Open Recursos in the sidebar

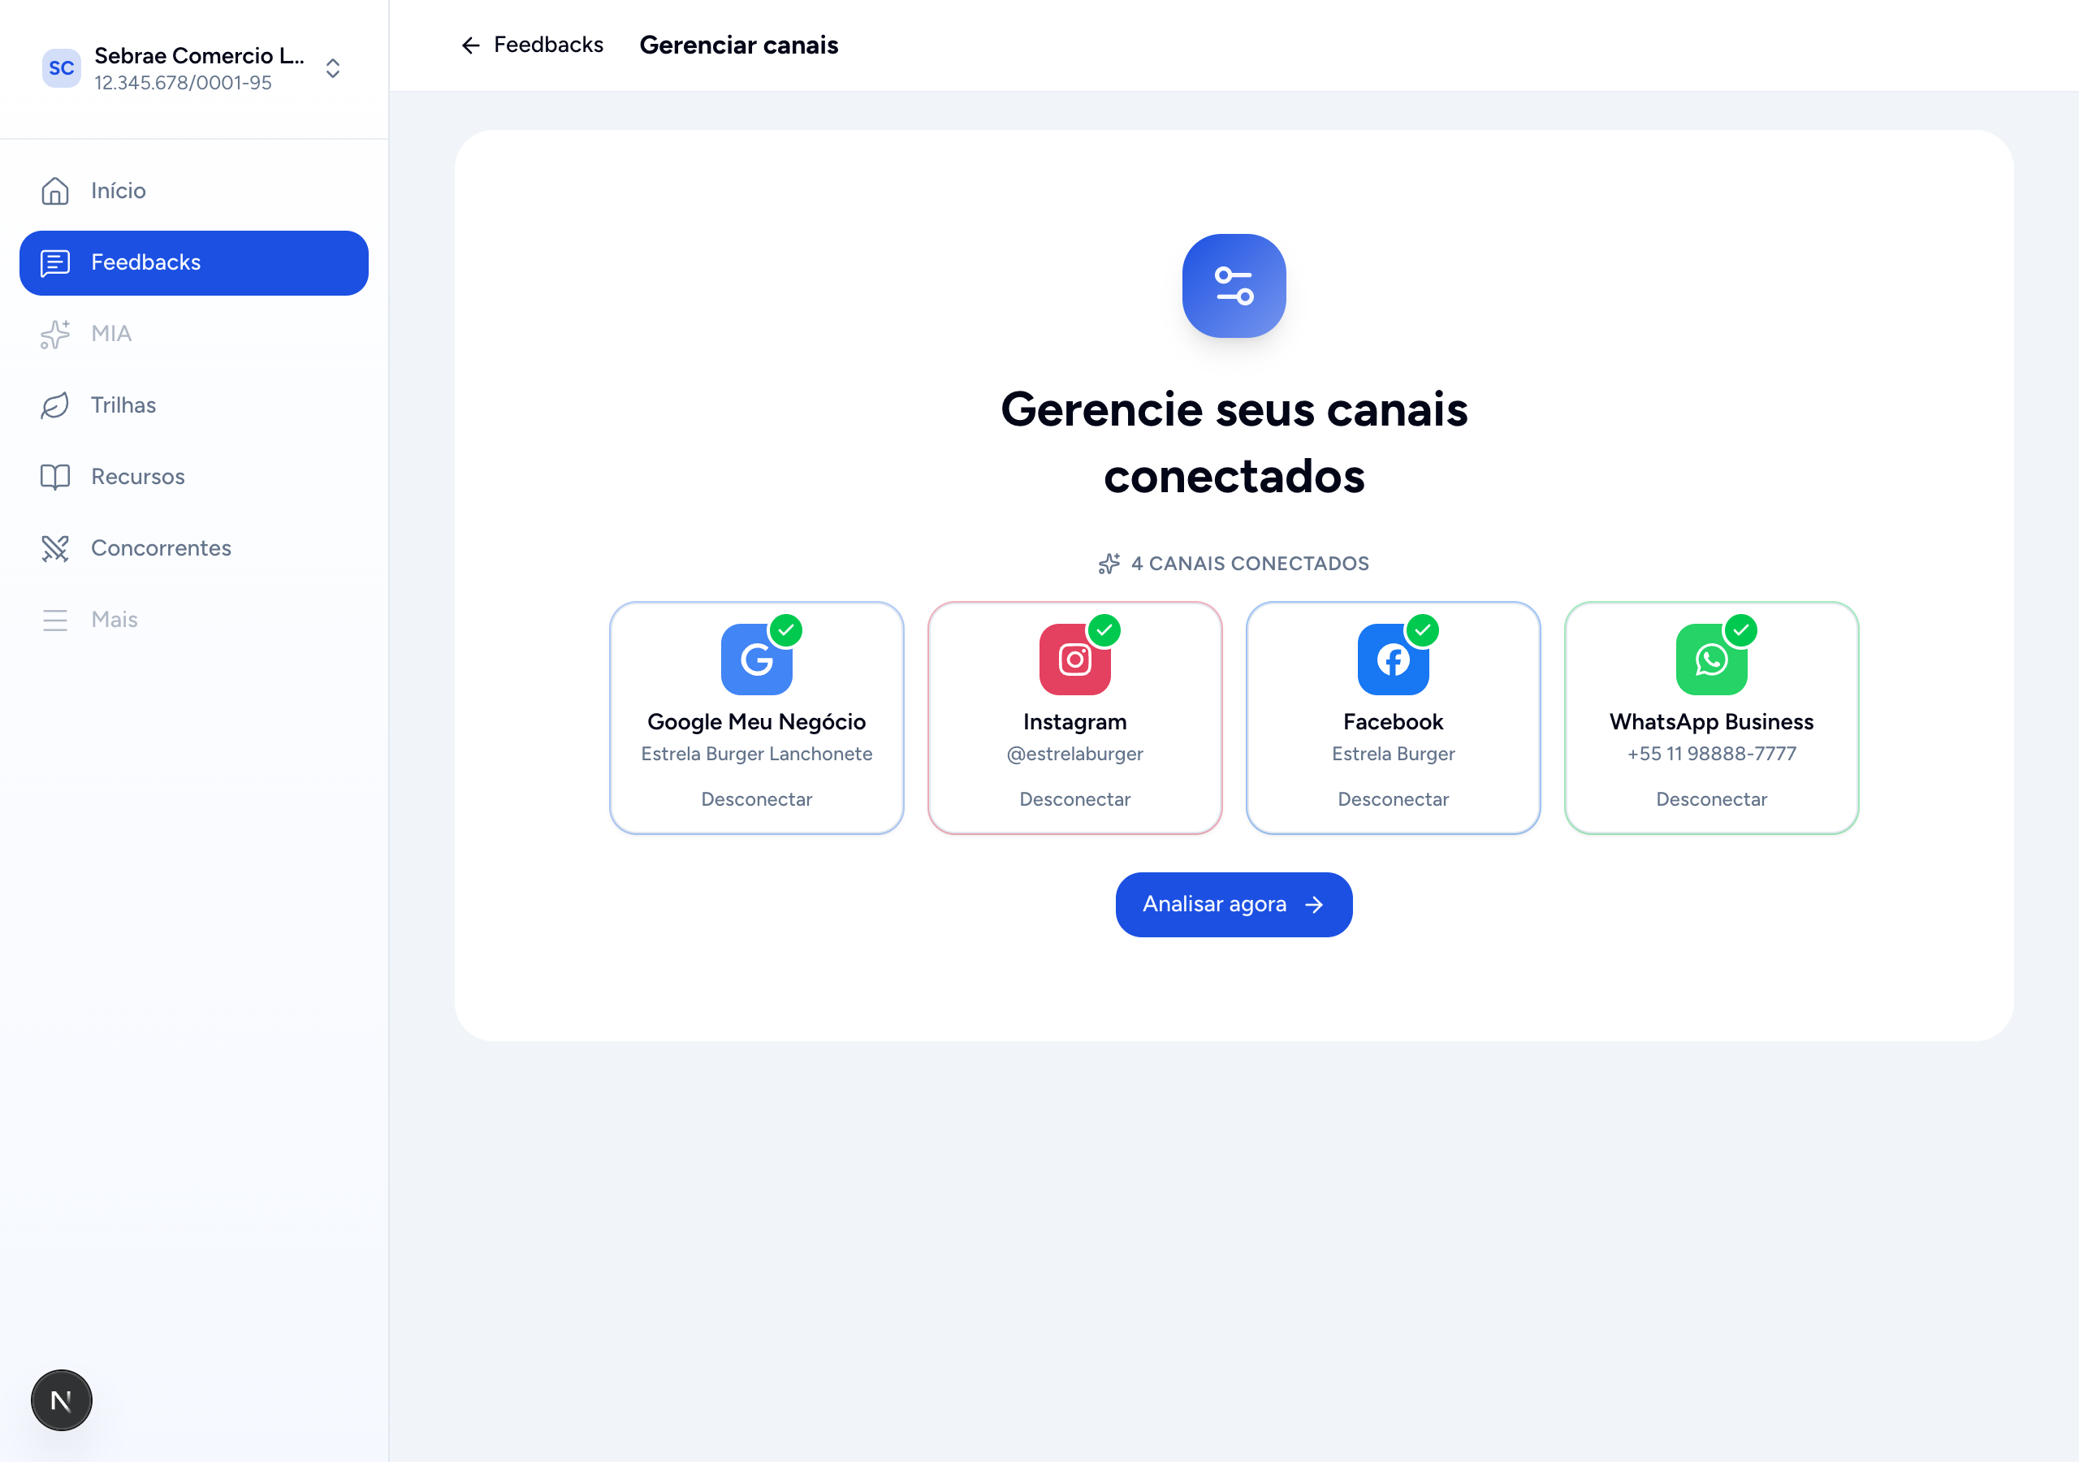[x=194, y=478]
